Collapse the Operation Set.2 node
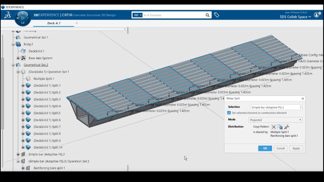 (18, 161)
